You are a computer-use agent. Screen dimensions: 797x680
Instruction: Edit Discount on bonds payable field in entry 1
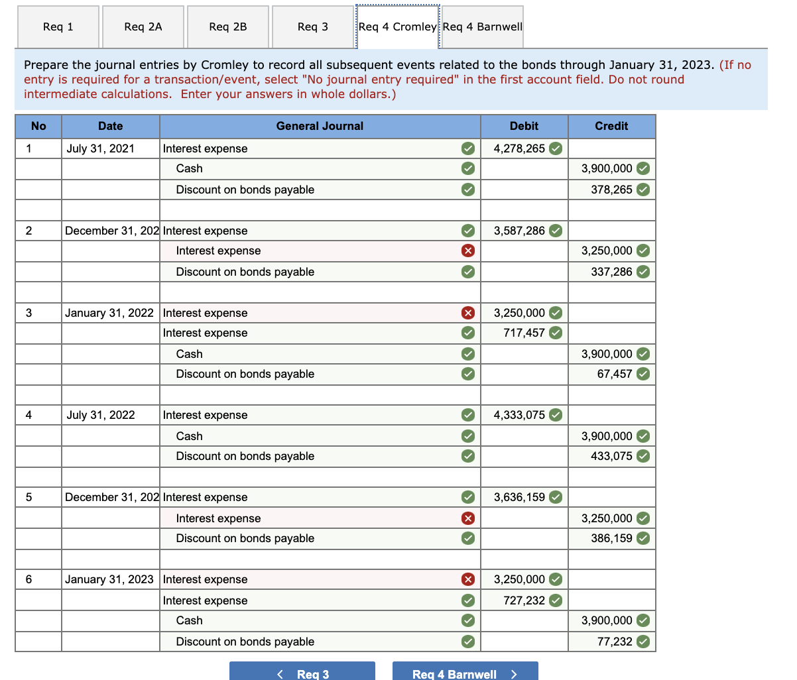pyautogui.click(x=320, y=190)
